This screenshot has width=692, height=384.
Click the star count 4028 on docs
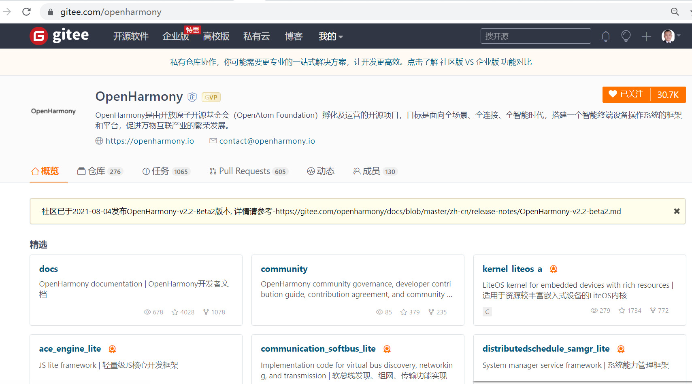pyautogui.click(x=183, y=312)
